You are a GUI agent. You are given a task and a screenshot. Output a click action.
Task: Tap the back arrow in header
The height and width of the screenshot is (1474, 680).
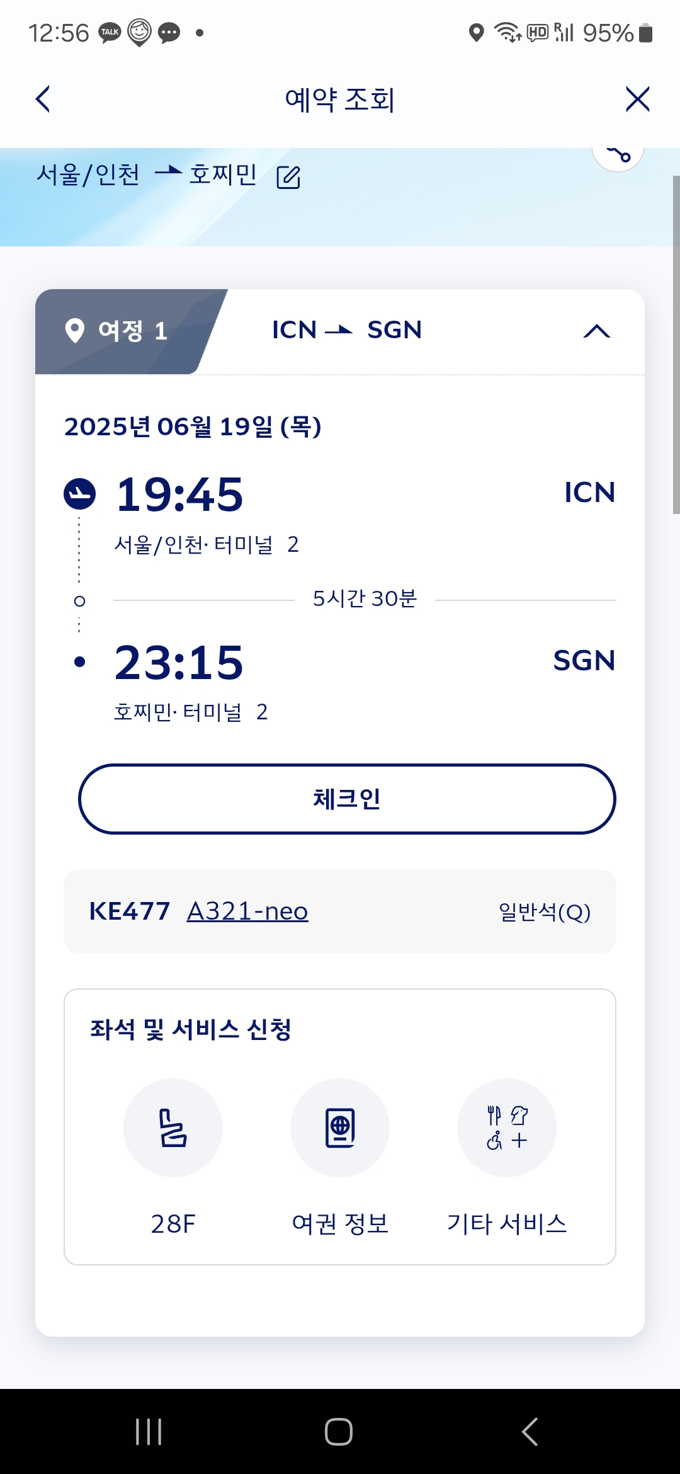coord(43,100)
